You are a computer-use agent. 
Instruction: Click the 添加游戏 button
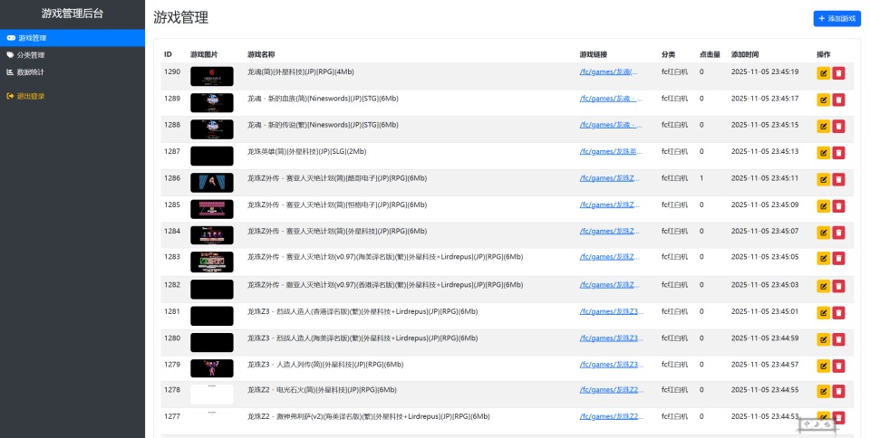pyautogui.click(x=836, y=18)
